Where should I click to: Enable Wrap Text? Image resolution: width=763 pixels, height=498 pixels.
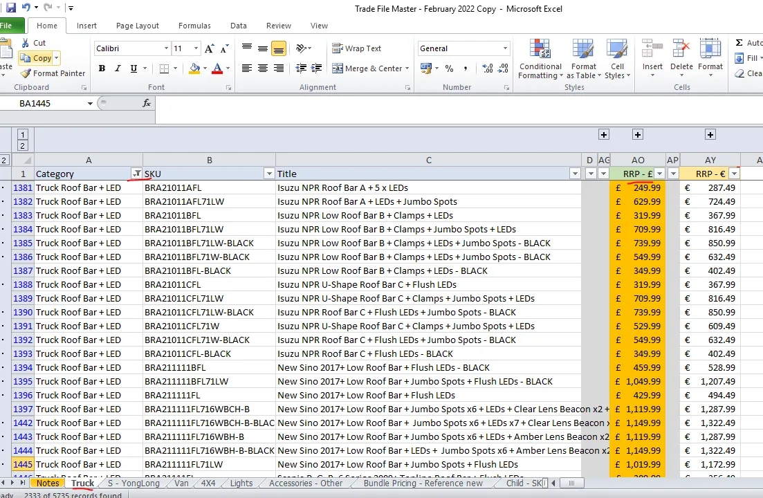pyautogui.click(x=357, y=48)
